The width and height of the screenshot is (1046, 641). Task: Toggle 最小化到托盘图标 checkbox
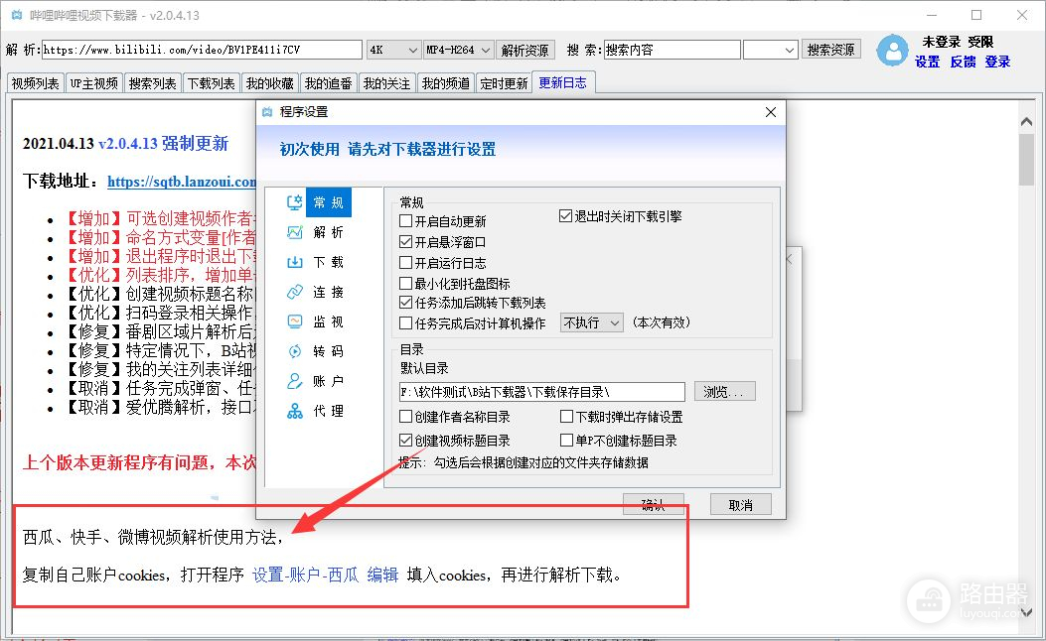405,283
